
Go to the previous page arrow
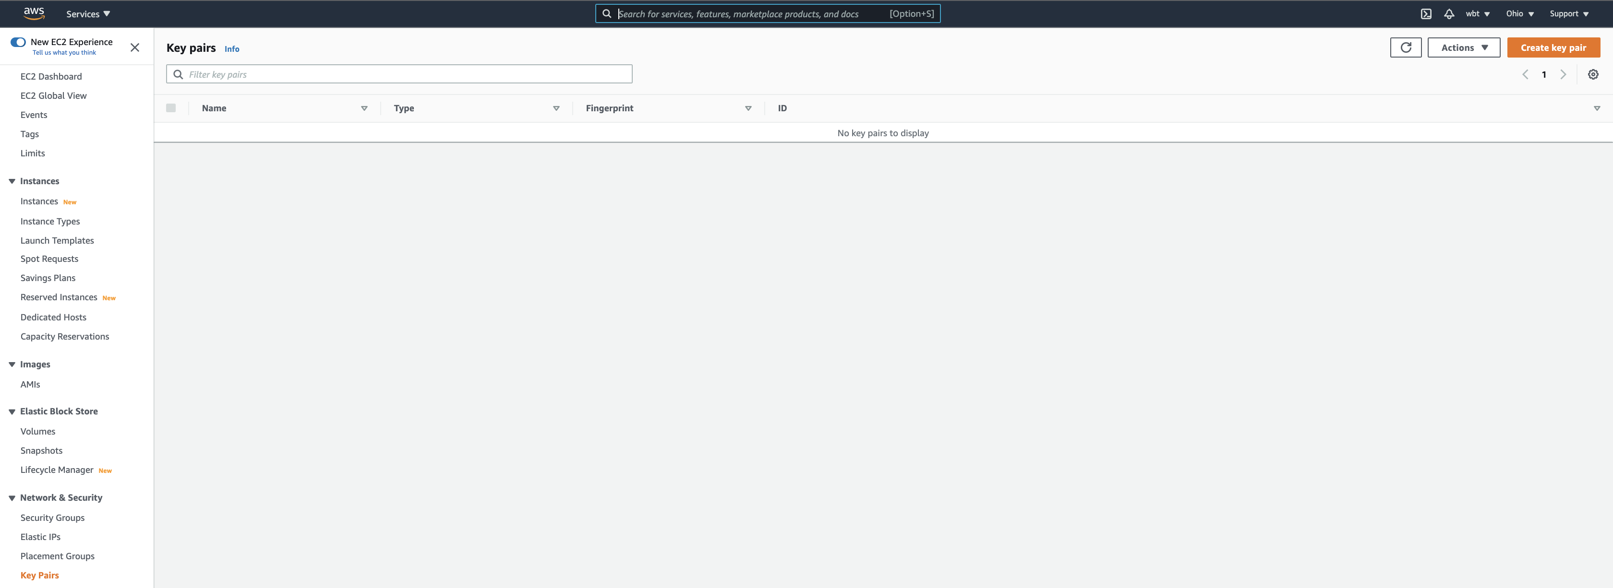point(1525,74)
